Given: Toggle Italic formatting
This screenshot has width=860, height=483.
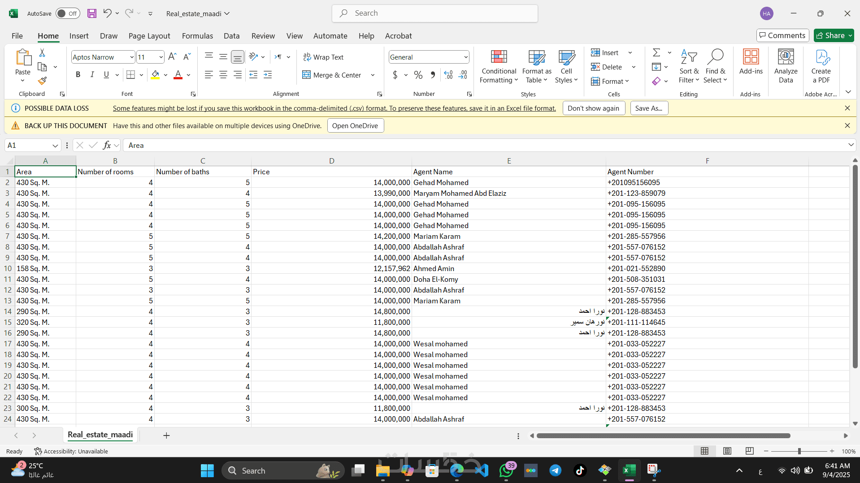Looking at the screenshot, I should coord(92,75).
